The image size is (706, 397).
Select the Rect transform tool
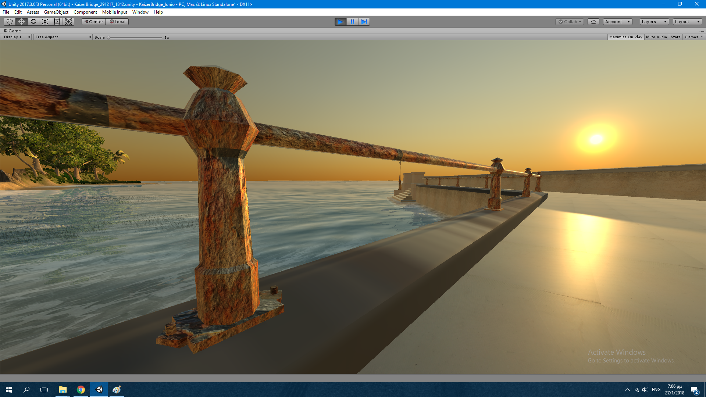(57, 22)
